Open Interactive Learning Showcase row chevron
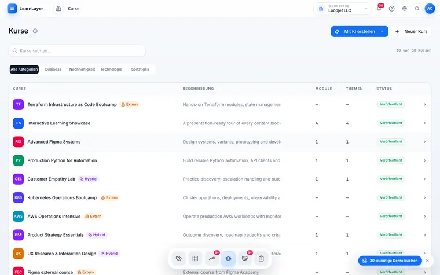Screen dimensions: 440x275 424,123
